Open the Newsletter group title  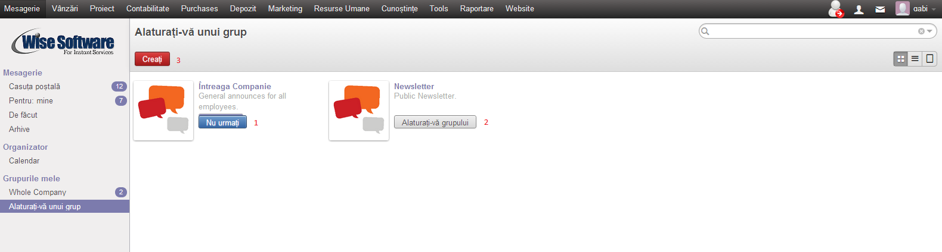[x=414, y=86]
